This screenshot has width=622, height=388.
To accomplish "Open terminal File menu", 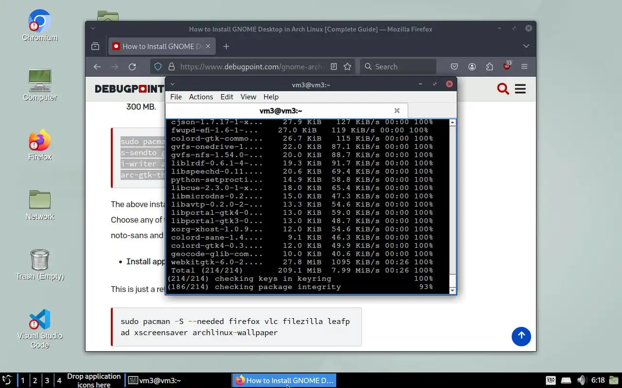I will pyautogui.click(x=176, y=97).
